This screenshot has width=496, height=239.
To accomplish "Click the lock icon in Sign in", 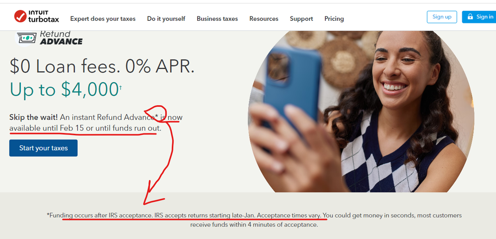I will click(x=470, y=17).
